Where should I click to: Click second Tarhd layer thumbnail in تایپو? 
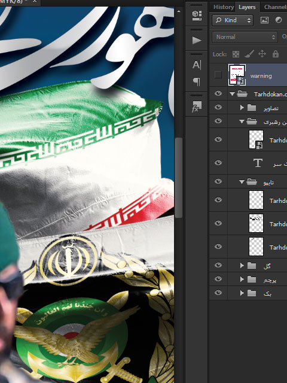pos(256,223)
